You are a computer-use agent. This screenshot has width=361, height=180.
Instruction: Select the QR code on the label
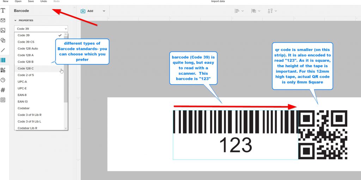pyautogui.click(x=323, y=135)
